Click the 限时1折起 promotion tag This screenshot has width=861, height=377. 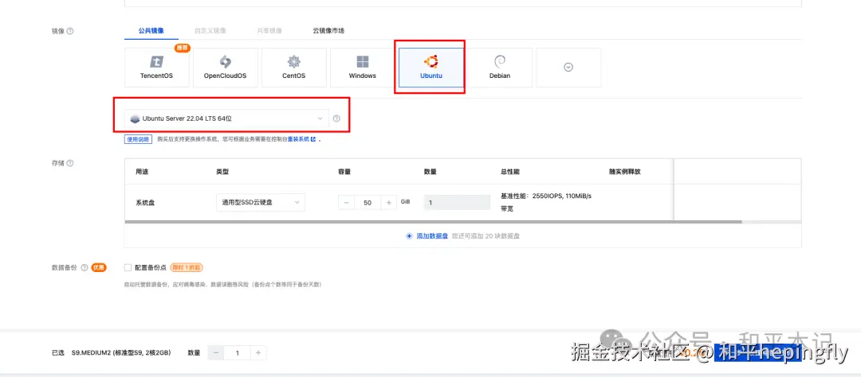[x=187, y=268]
